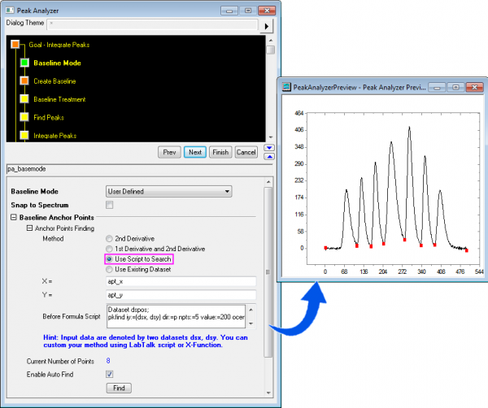
Task: Open the Baseline Mode dropdown
Action: click(169, 191)
